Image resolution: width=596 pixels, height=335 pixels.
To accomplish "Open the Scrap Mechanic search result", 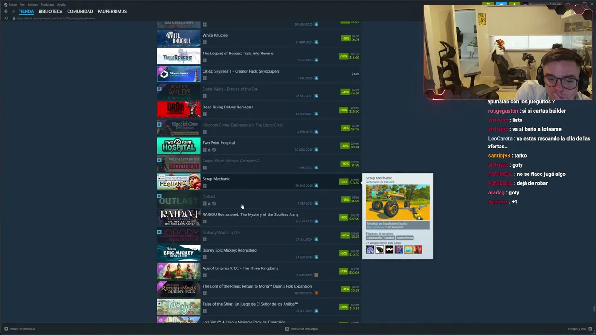I will click(259, 181).
